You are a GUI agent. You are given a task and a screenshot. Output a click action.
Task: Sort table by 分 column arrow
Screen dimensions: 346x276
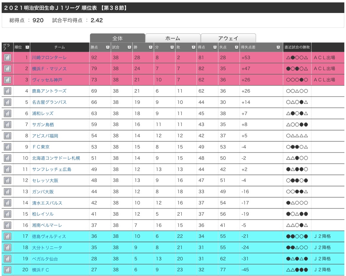[172, 47]
